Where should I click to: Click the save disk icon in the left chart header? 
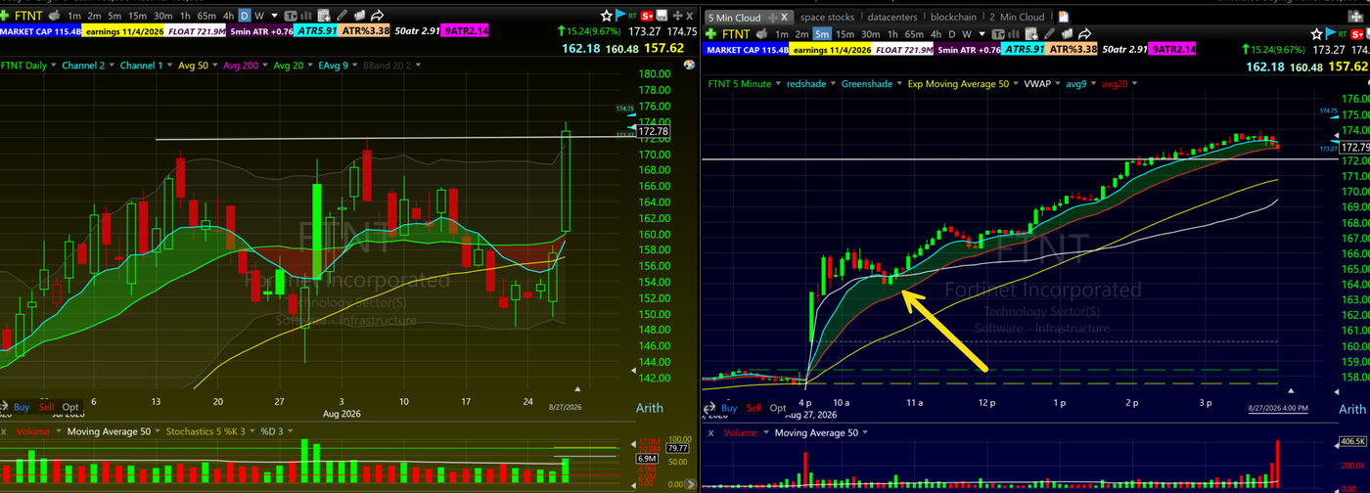pyautogui.click(x=662, y=16)
